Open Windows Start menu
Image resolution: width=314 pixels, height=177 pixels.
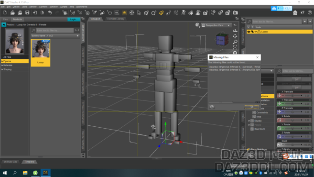5,173
